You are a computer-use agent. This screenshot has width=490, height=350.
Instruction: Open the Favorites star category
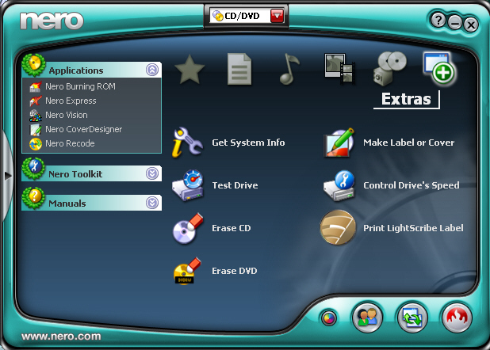pos(189,70)
